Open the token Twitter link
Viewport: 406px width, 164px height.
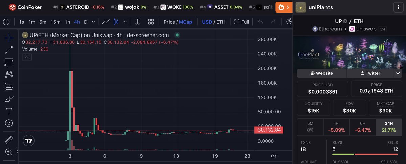coord(370,73)
